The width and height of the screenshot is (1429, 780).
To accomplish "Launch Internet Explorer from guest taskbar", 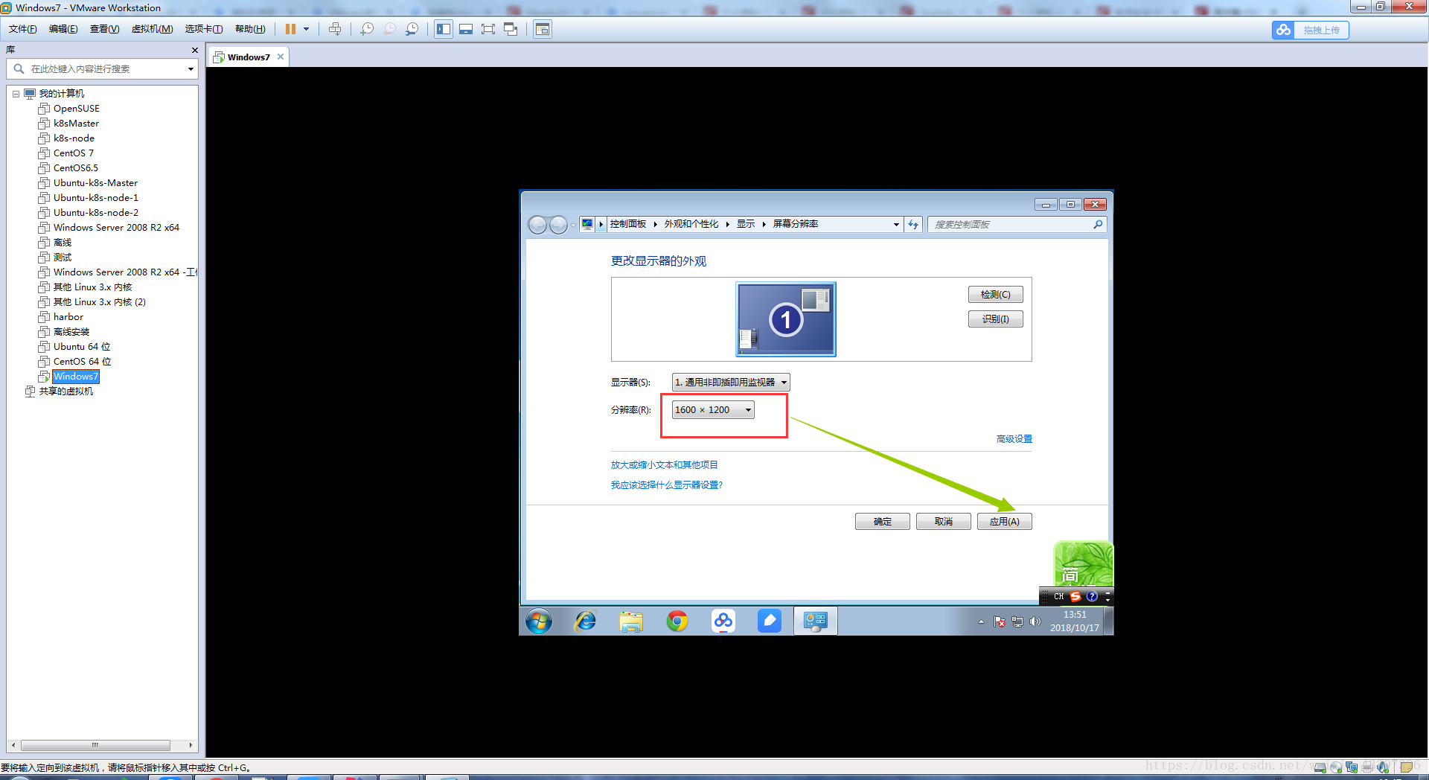I will 586,621.
